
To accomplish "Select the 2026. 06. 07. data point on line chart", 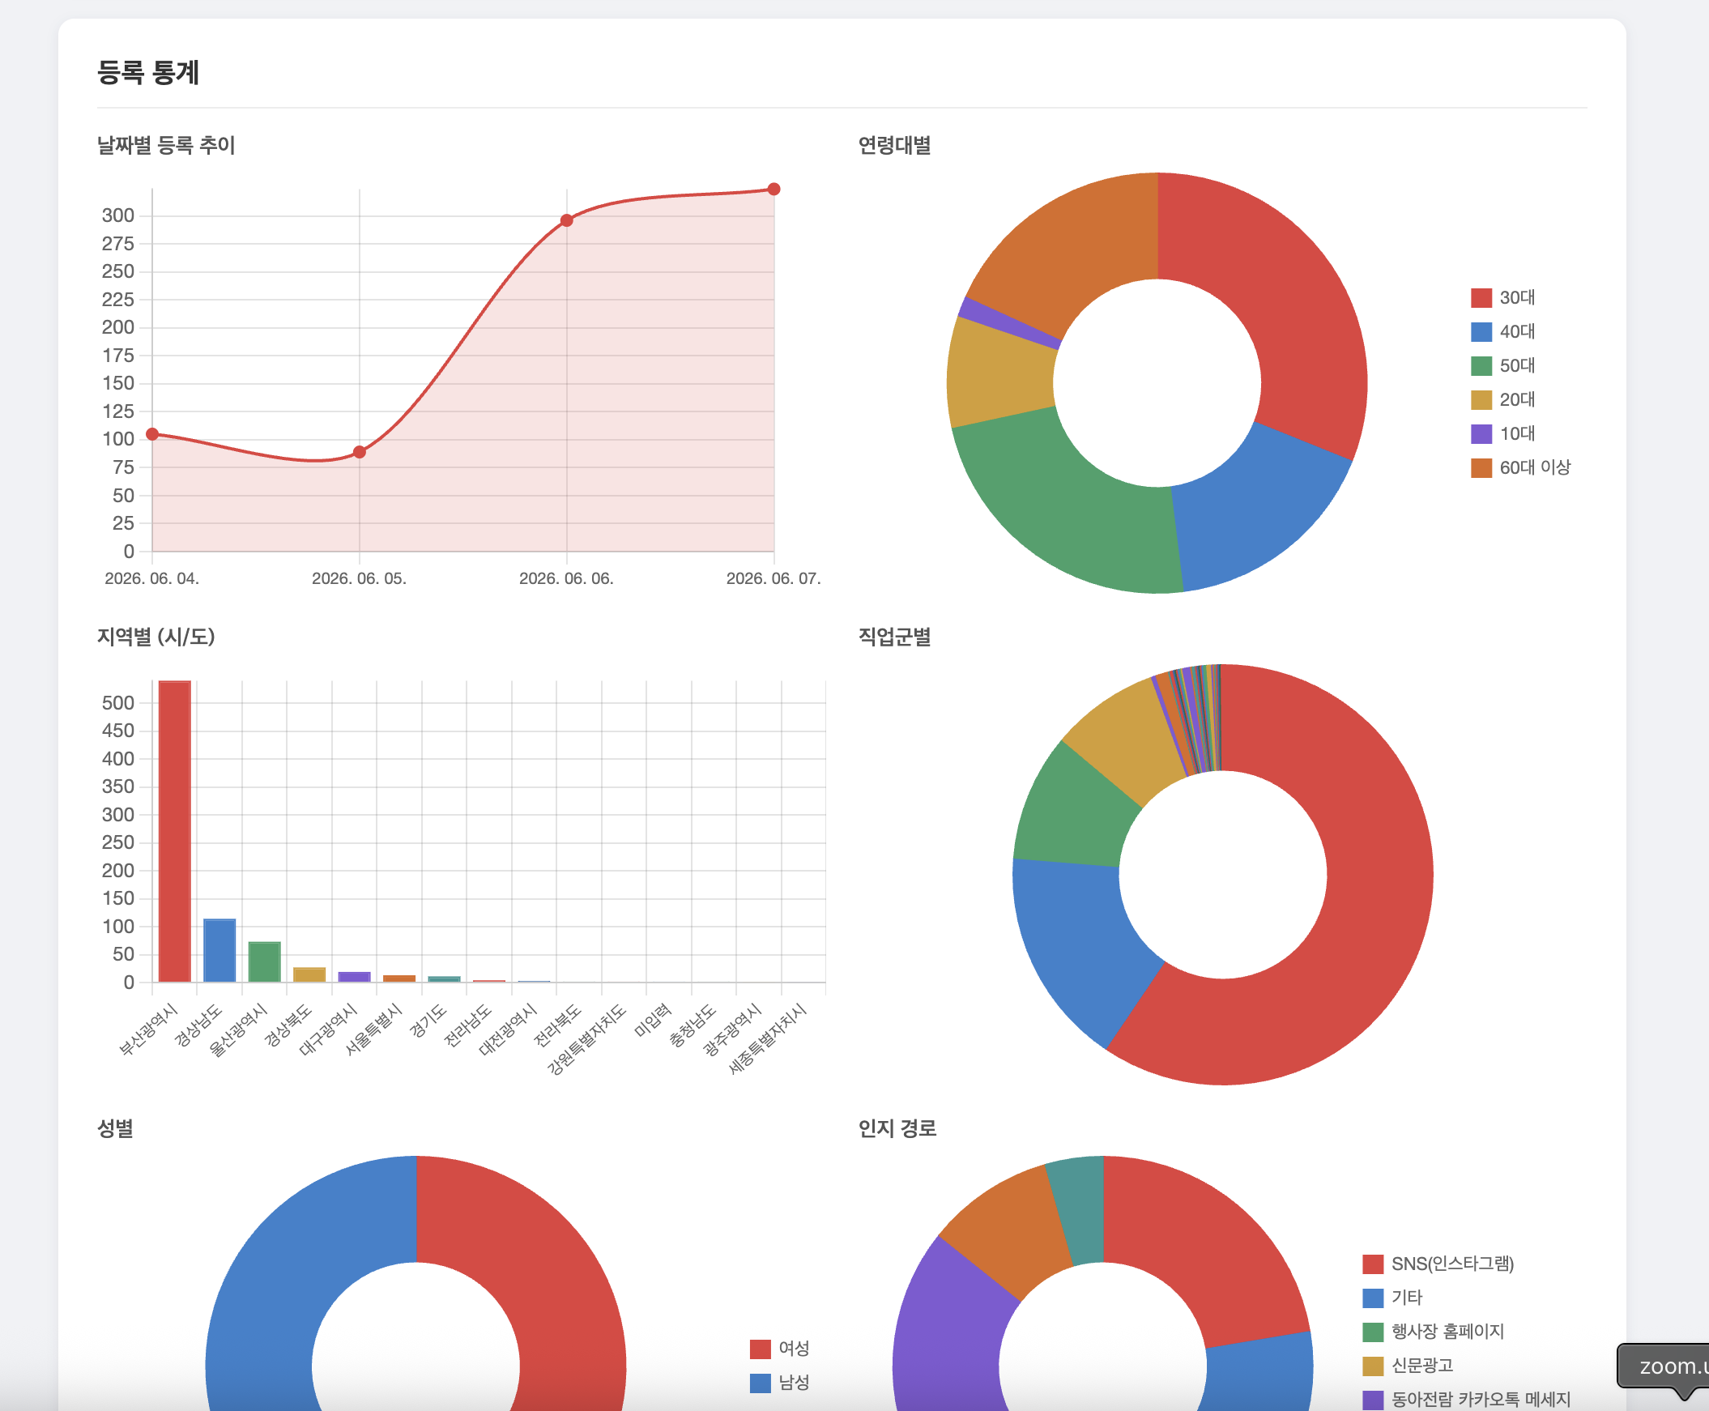I will point(774,190).
